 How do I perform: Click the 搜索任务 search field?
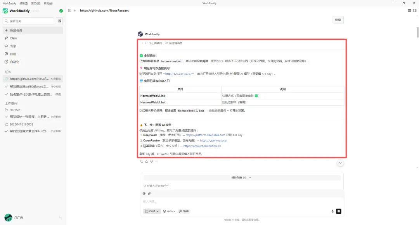(28, 21)
